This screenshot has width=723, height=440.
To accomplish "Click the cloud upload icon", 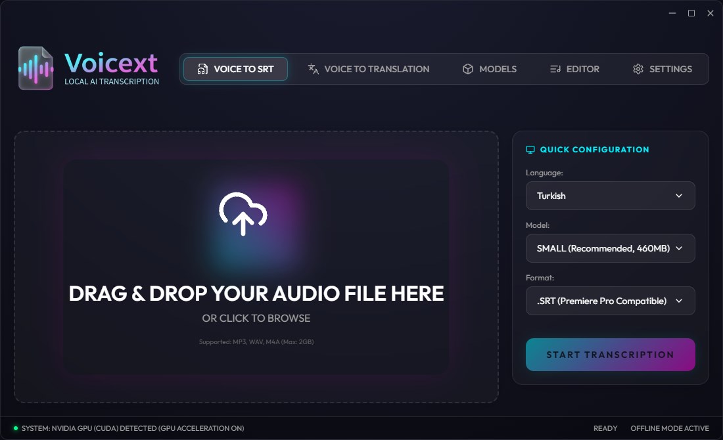I will point(243,214).
